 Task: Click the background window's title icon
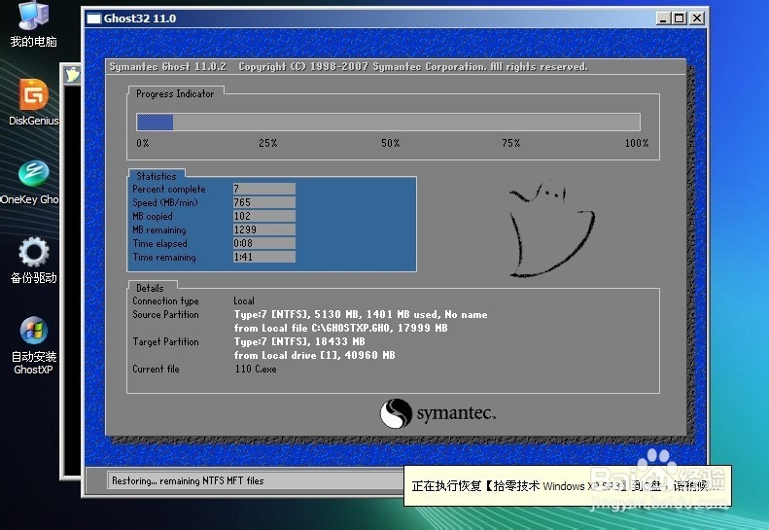pyautogui.click(x=73, y=75)
